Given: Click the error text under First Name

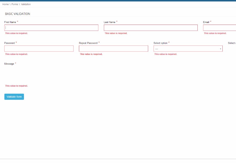Looking at the screenshot, I should tap(17, 33).
